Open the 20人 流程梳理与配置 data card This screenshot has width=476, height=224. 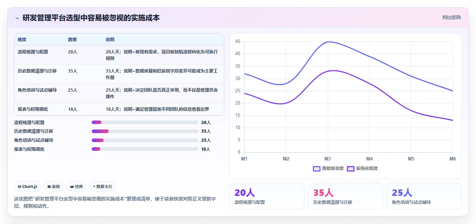(267, 196)
